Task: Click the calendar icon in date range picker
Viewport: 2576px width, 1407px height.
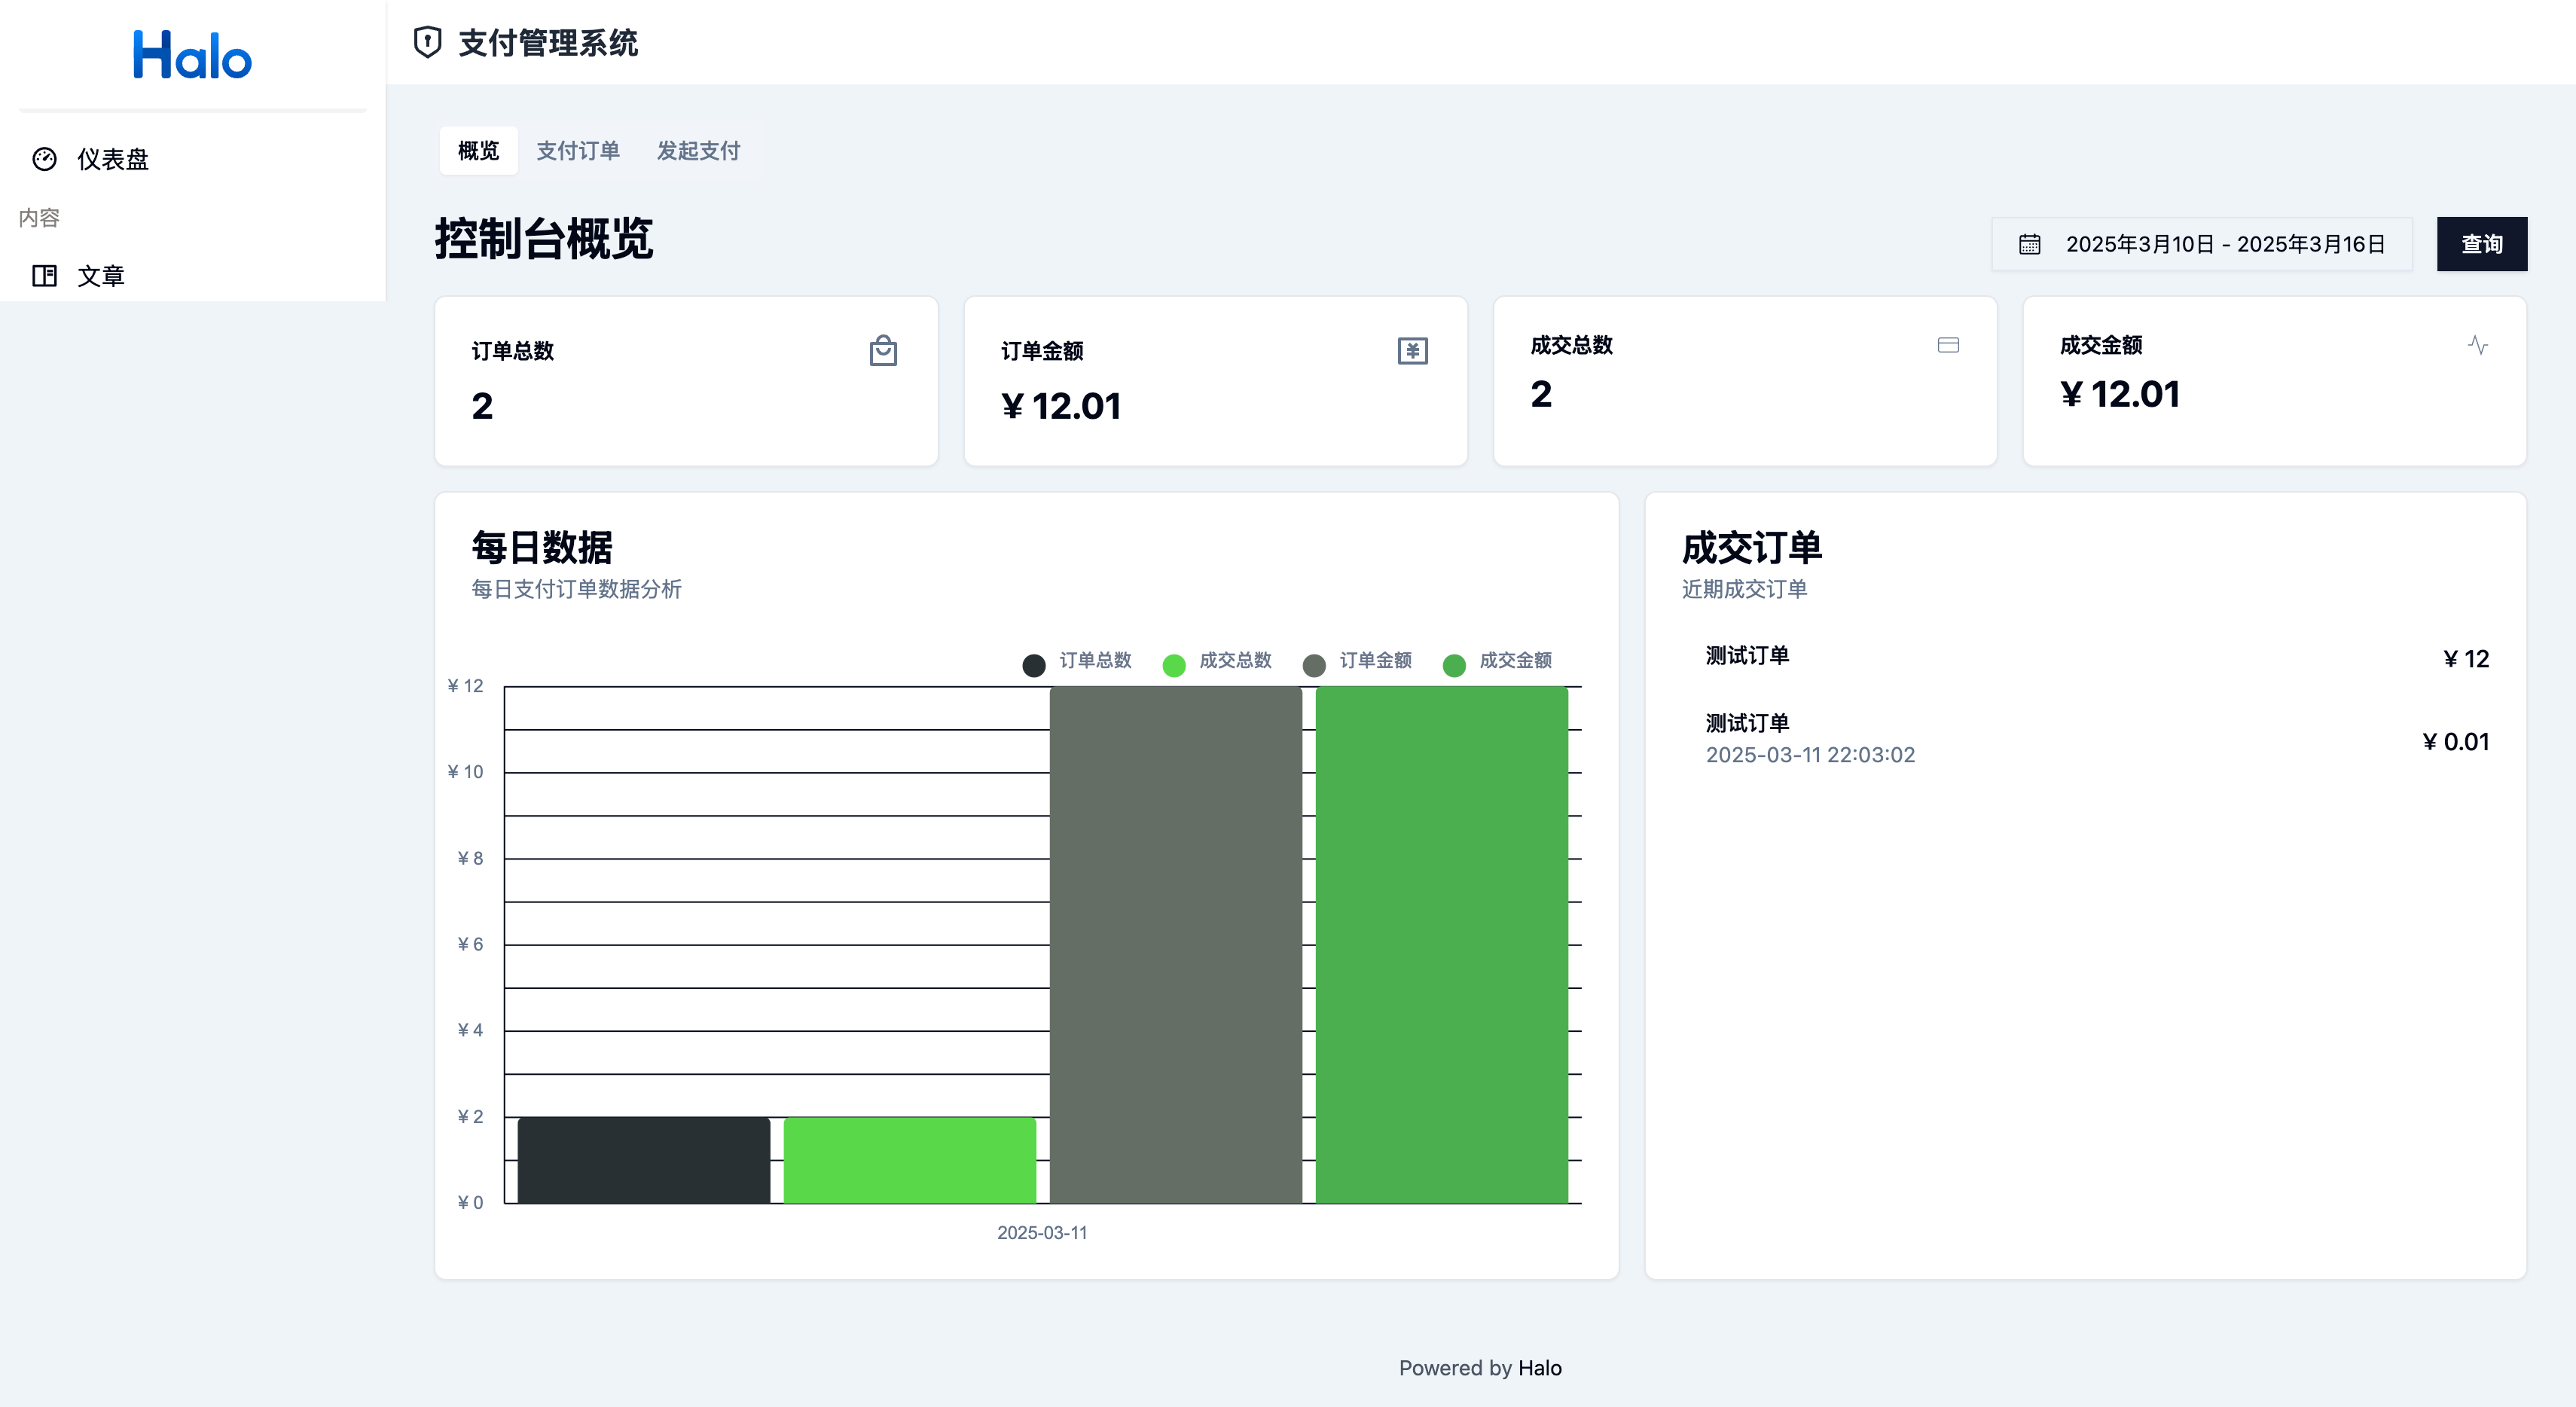Action: [x=2030, y=243]
